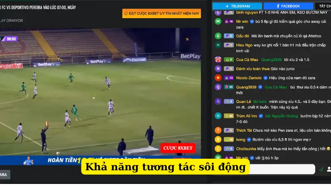Open the user profile icon beside chat input
This screenshot has height=186, width=331.
329,169
